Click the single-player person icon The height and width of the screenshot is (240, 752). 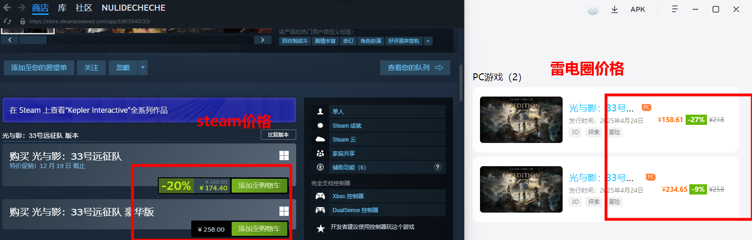[x=320, y=111]
